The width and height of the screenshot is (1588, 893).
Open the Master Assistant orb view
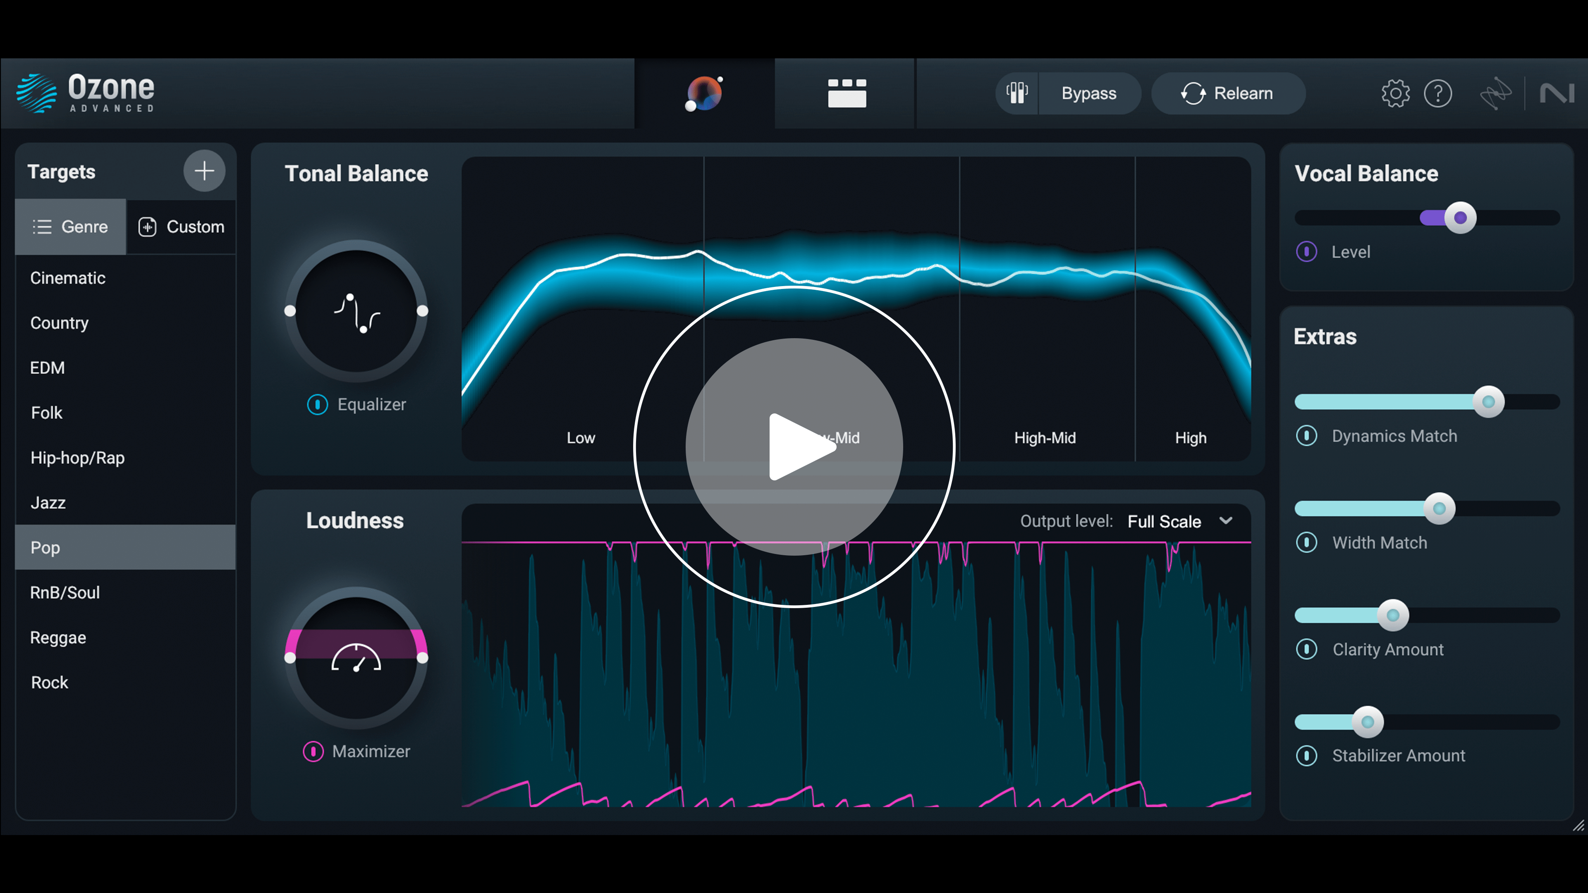pos(704,94)
